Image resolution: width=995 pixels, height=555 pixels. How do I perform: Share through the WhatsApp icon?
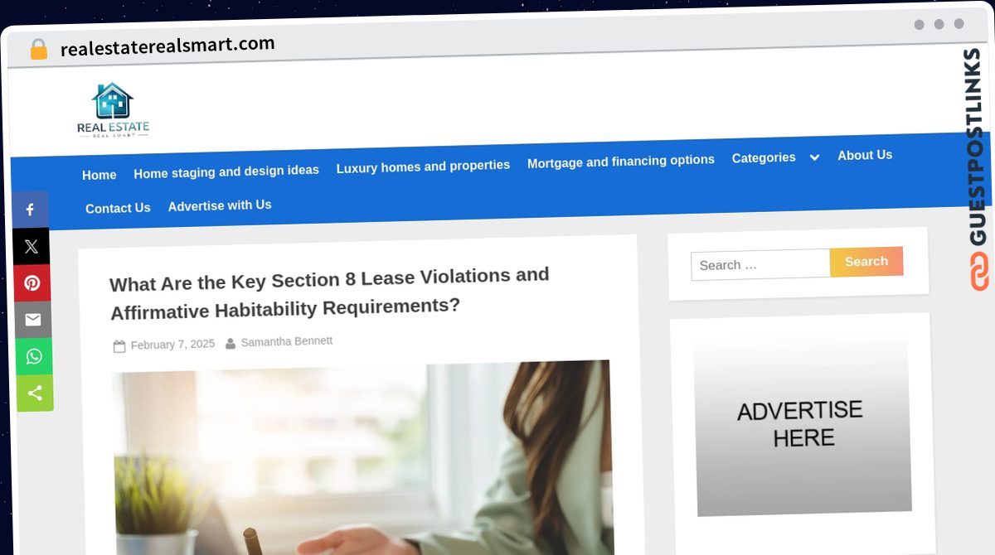click(x=33, y=356)
